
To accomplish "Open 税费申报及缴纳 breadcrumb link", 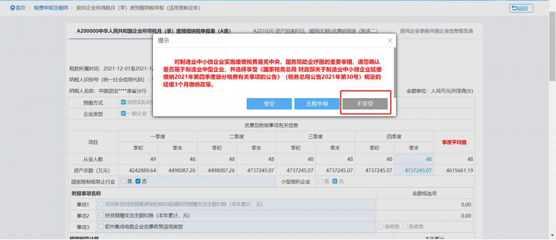I will coord(50,8).
